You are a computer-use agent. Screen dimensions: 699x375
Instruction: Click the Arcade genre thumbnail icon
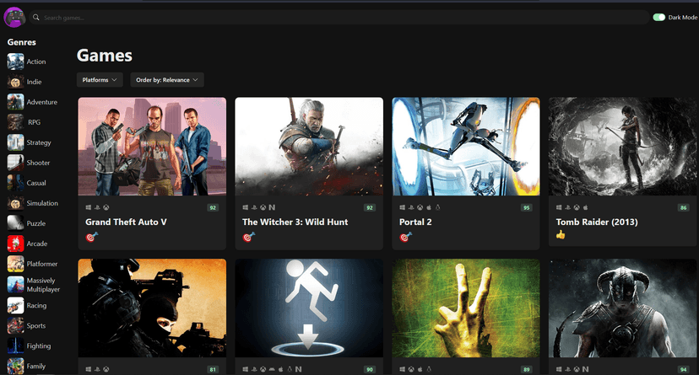[x=15, y=244]
